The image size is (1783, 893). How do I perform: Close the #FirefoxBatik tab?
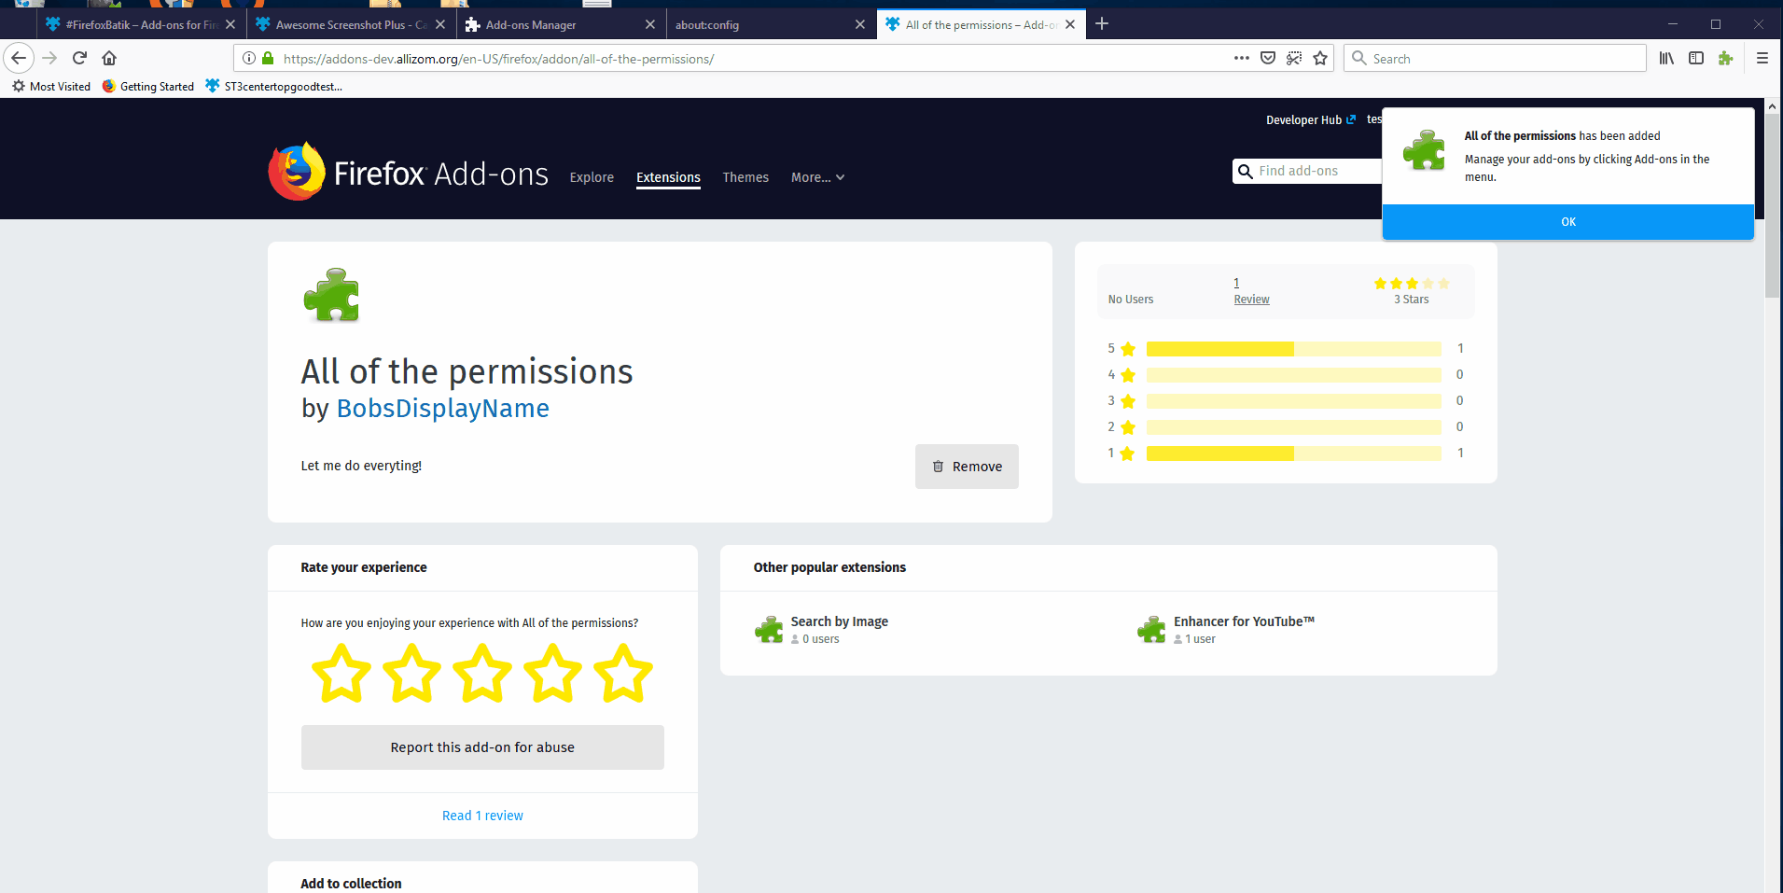[x=230, y=24]
